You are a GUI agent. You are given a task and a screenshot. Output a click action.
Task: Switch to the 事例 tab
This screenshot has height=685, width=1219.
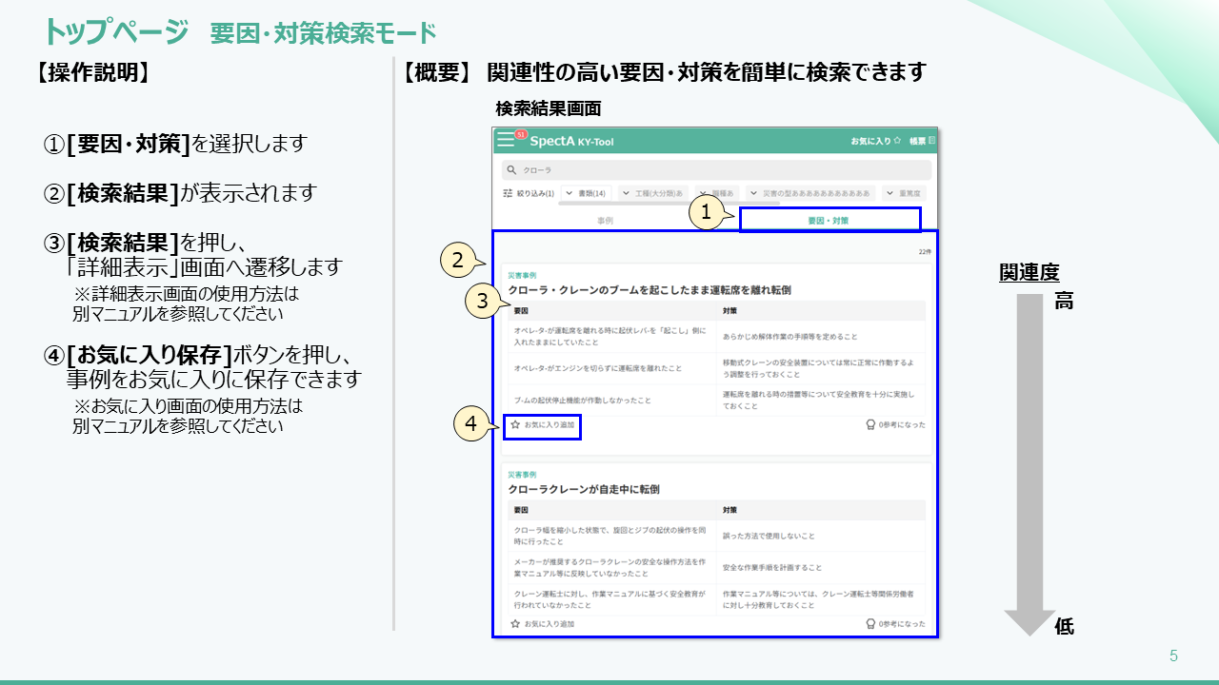[x=605, y=220]
